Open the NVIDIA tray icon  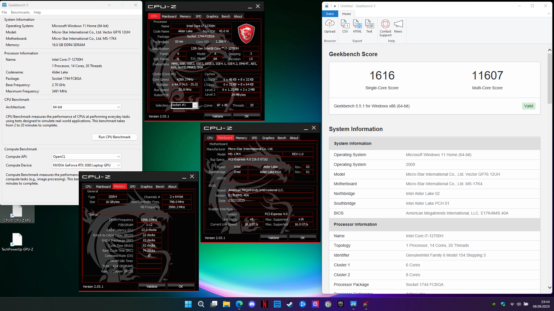pos(494,304)
